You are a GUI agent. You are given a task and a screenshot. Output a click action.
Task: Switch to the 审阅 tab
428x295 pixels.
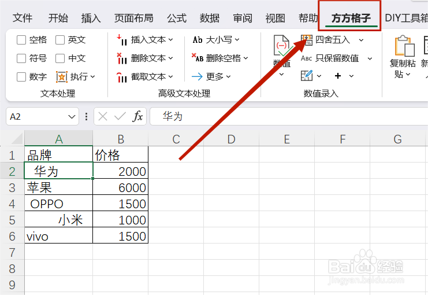(243, 18)
